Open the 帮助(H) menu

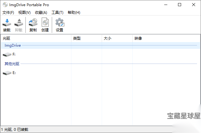74,13
